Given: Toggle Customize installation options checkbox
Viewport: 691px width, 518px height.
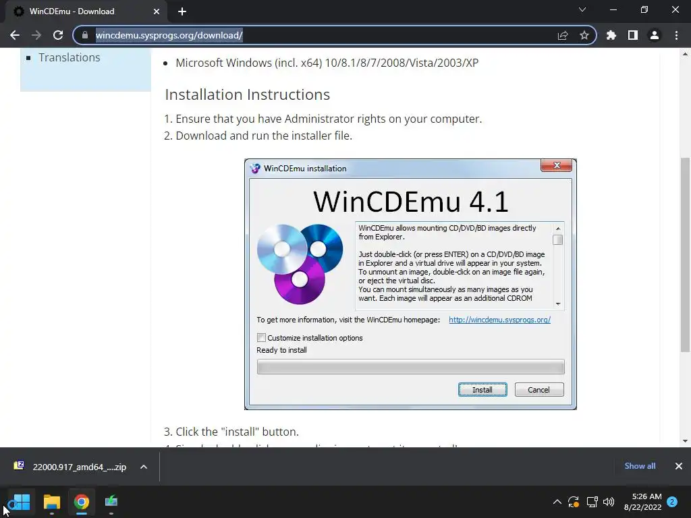Looking at the screenshot, I should click(x=261, y=338).
